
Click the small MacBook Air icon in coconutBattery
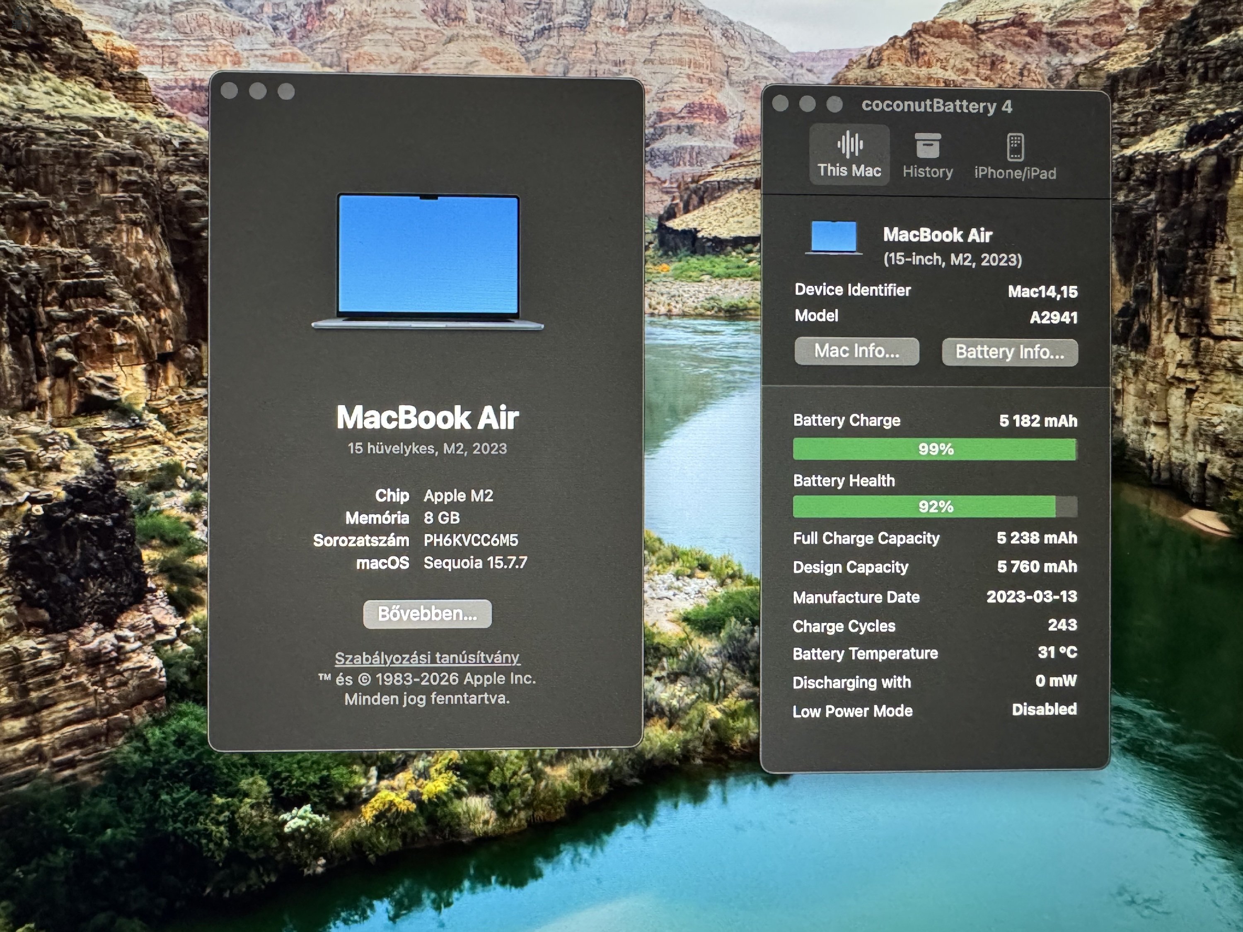(834, 238)
